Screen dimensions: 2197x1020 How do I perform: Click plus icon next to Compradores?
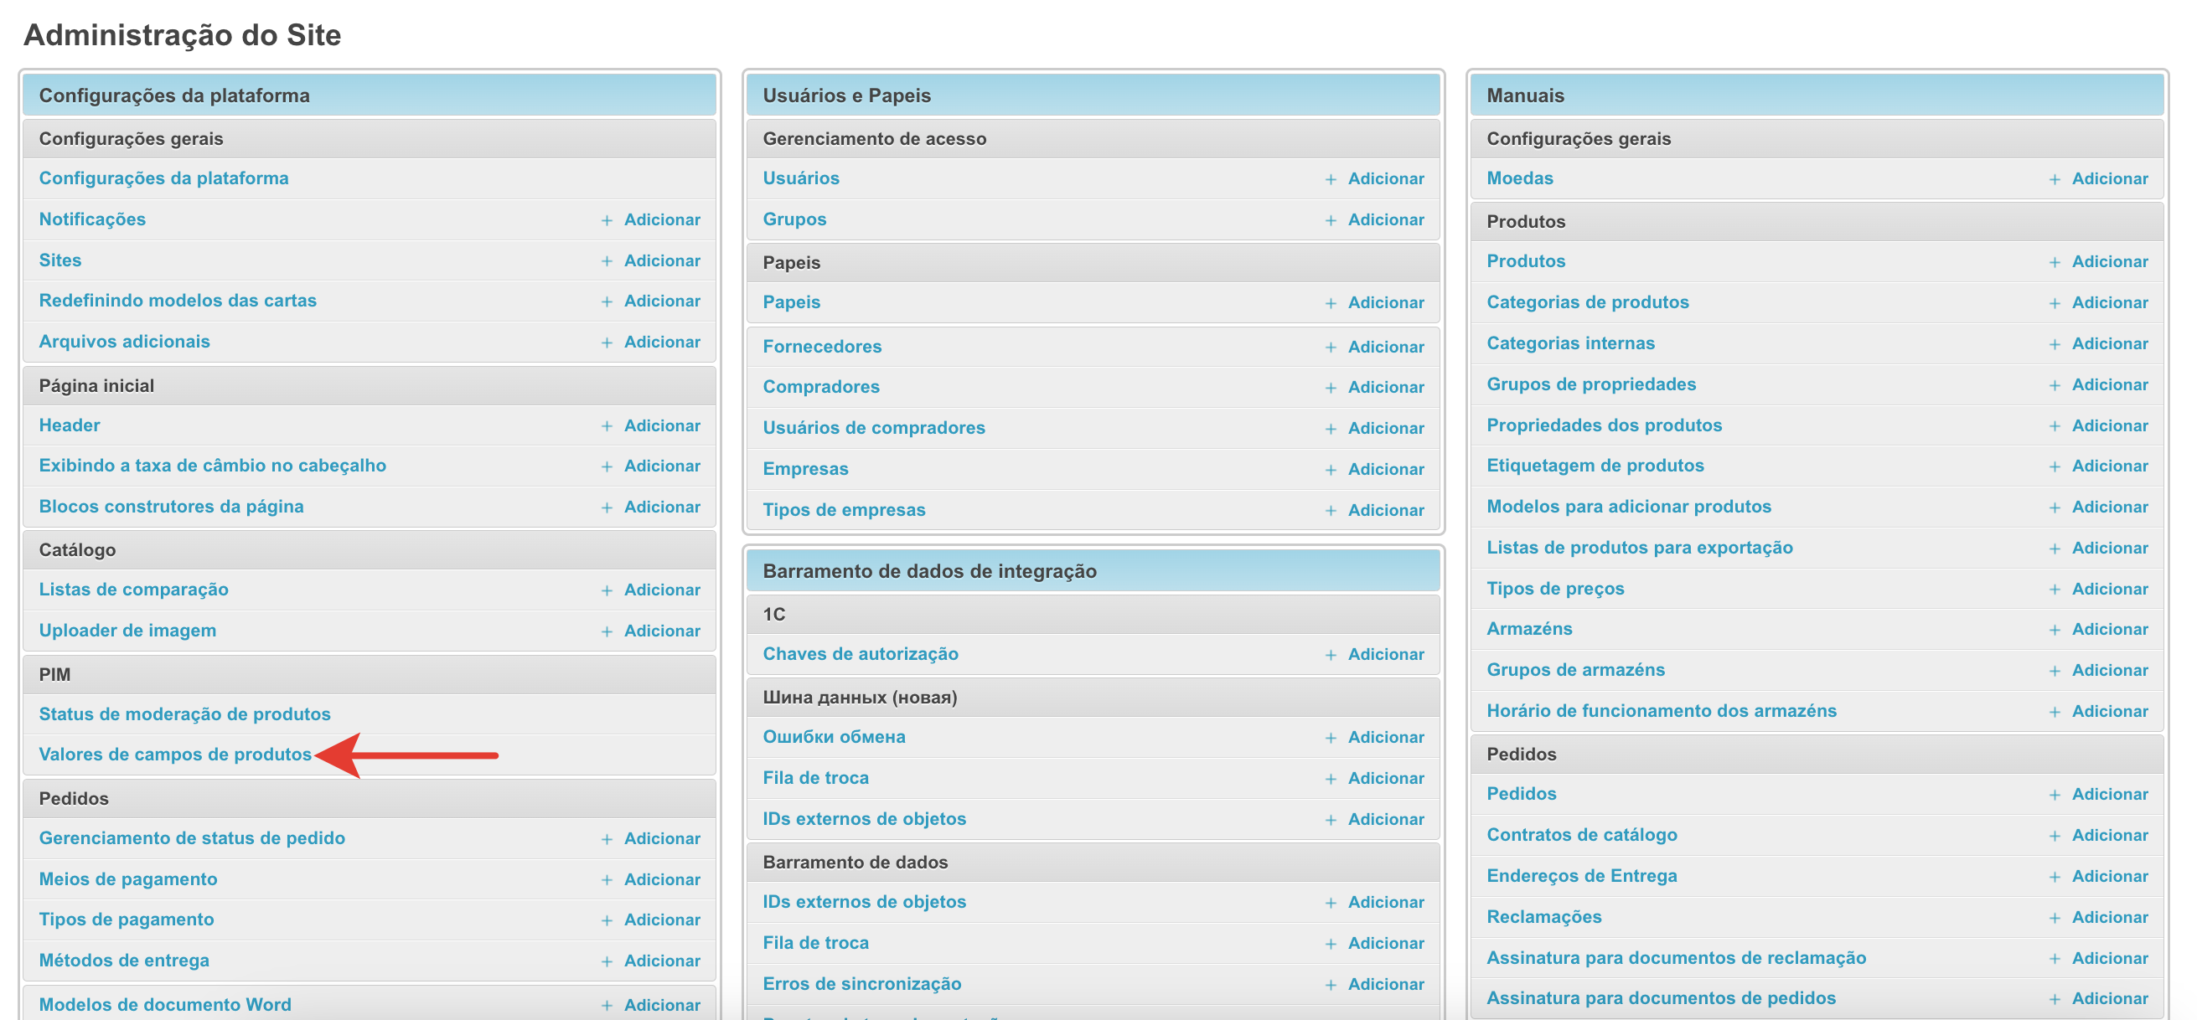(1331, 389)
